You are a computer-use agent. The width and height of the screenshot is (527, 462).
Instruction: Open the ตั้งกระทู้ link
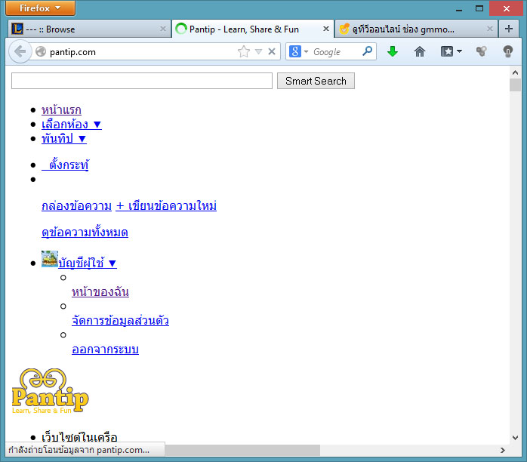(66, 165)
